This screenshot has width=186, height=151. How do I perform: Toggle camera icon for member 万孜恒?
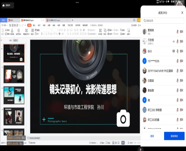click(x=181, y=42)
